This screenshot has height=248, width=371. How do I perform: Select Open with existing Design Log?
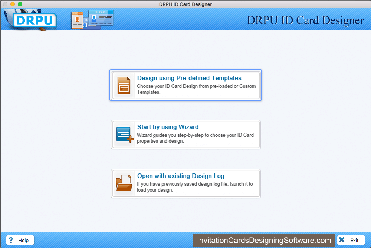tap(186, 184)
